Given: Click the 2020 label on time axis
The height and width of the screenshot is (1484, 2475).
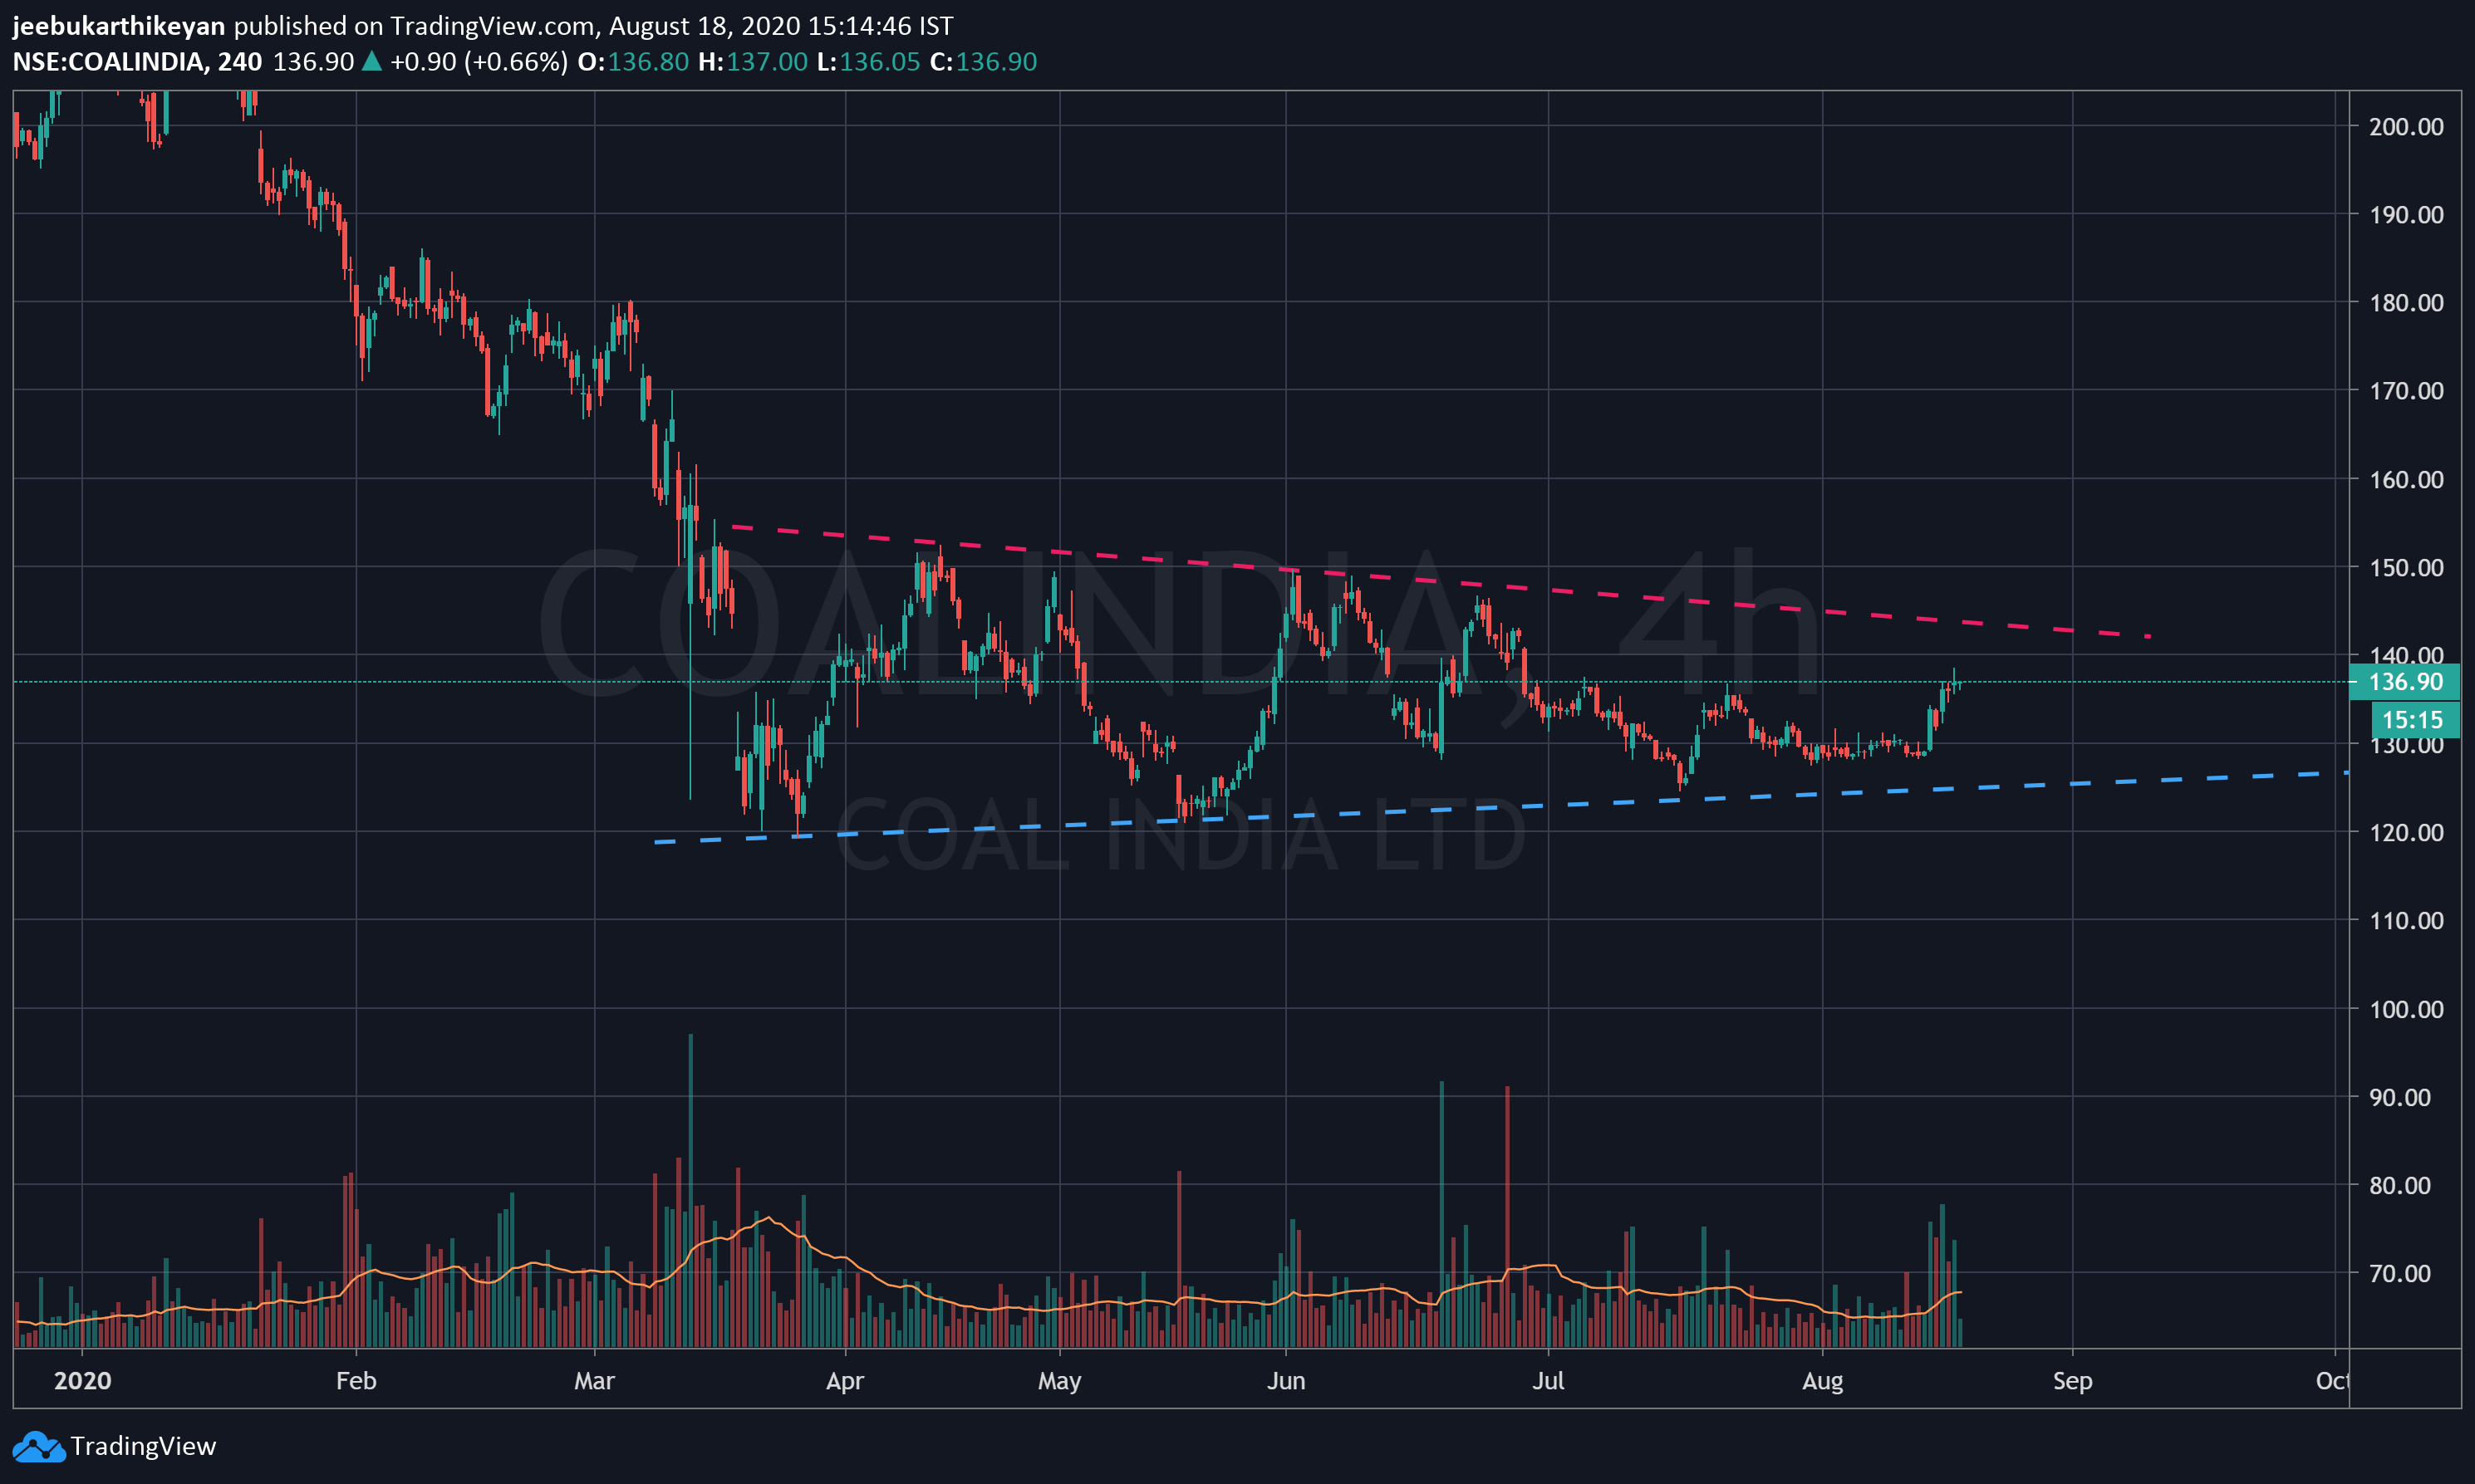Looking at the screenshot, I should pyautogui.click(x=82, y=1381).
